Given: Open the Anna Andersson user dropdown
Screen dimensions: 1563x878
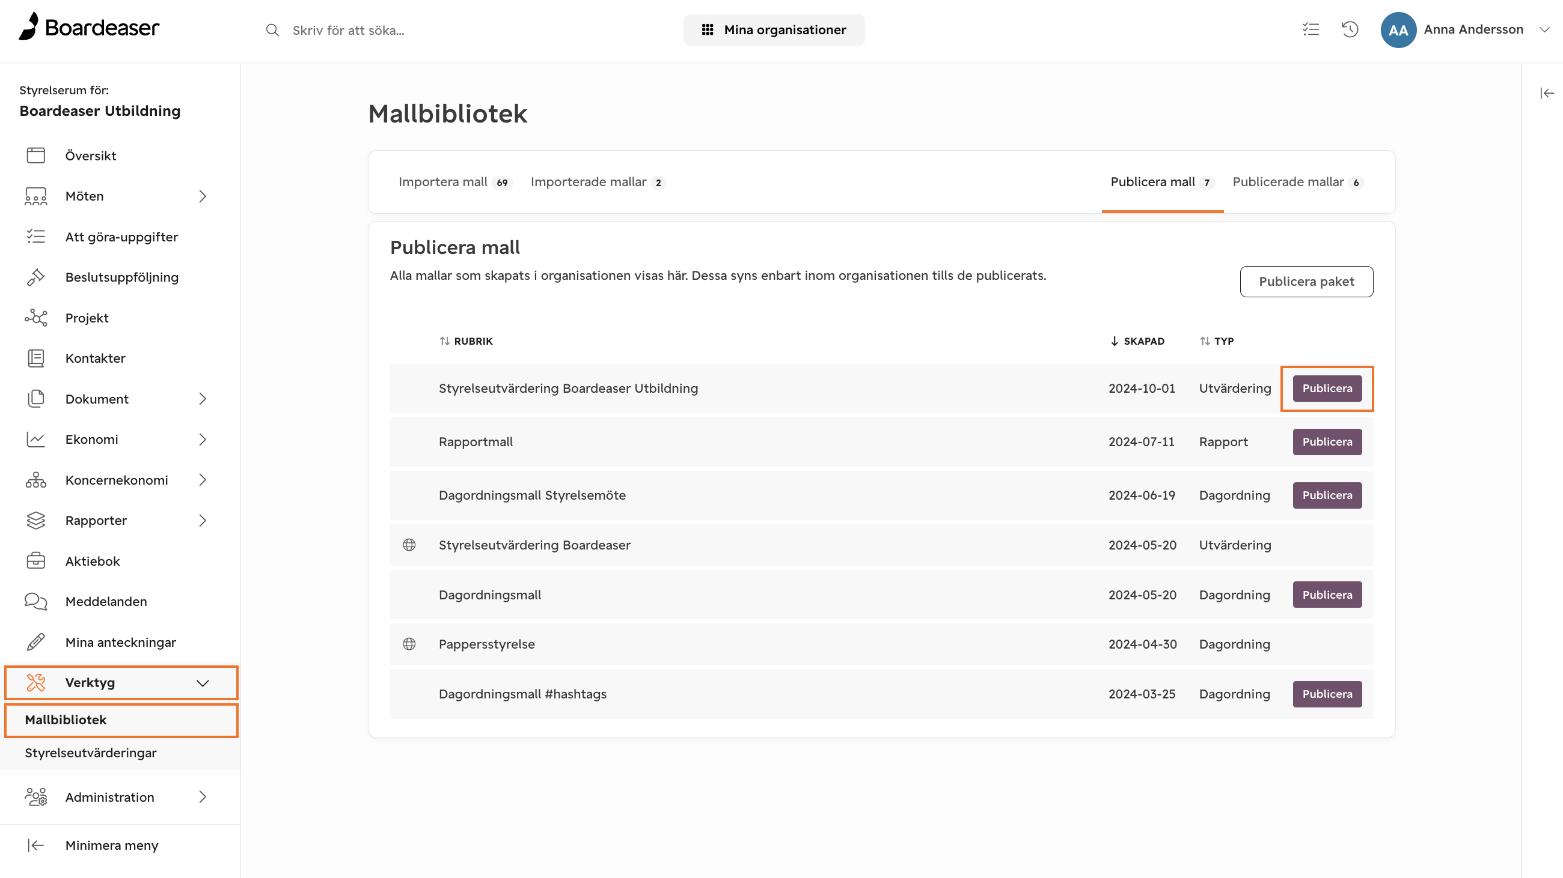Looking at the screenshot, I should [1544, 29].
